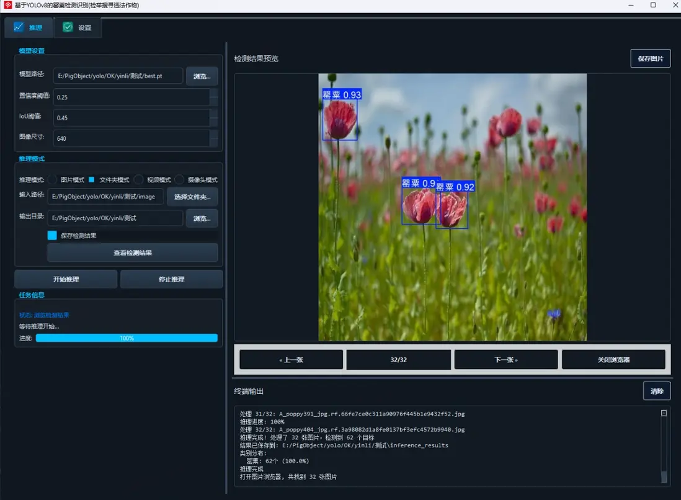Click the 100% progress bar
This screenshot has height=500, width=681.
click(x=127, y=338)
